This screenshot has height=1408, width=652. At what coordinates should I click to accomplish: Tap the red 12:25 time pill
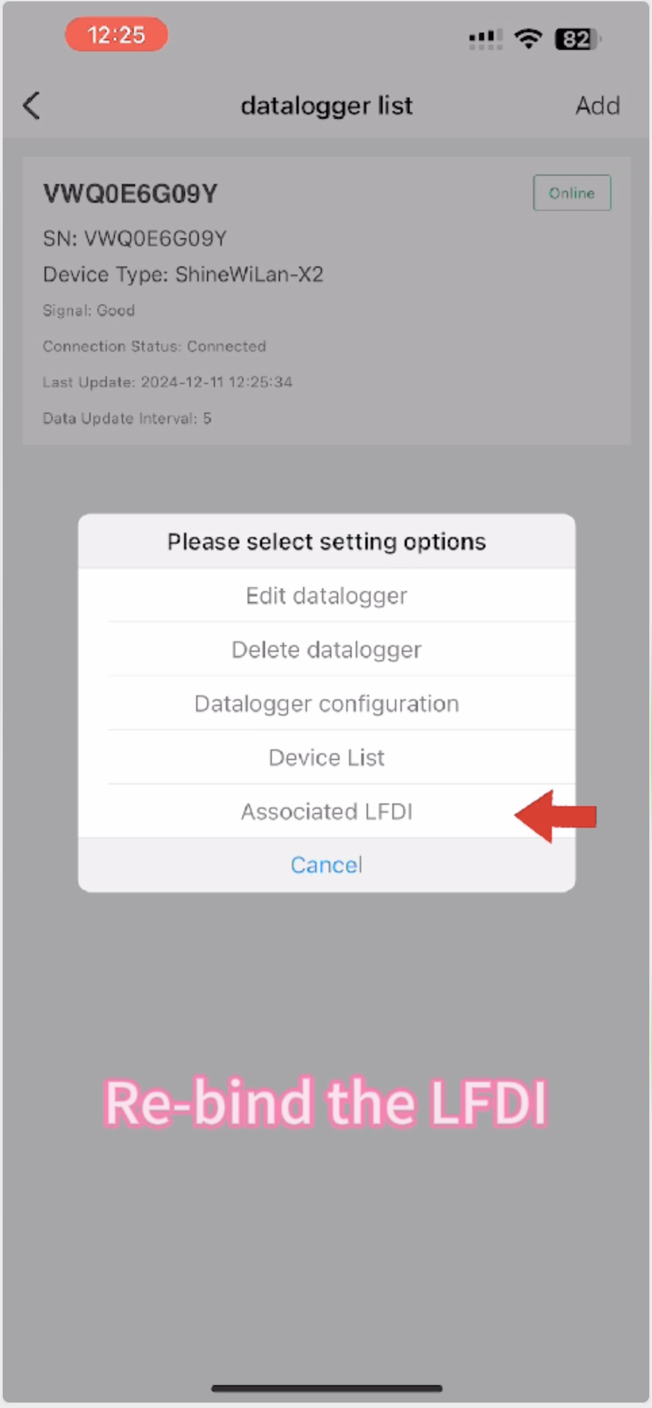click(116, 34)
